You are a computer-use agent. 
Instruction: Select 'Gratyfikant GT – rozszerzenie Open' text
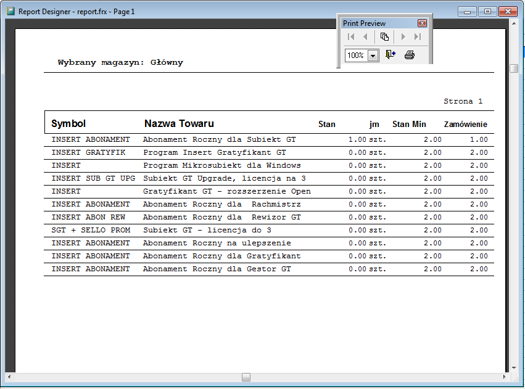(x=227, y=191)
